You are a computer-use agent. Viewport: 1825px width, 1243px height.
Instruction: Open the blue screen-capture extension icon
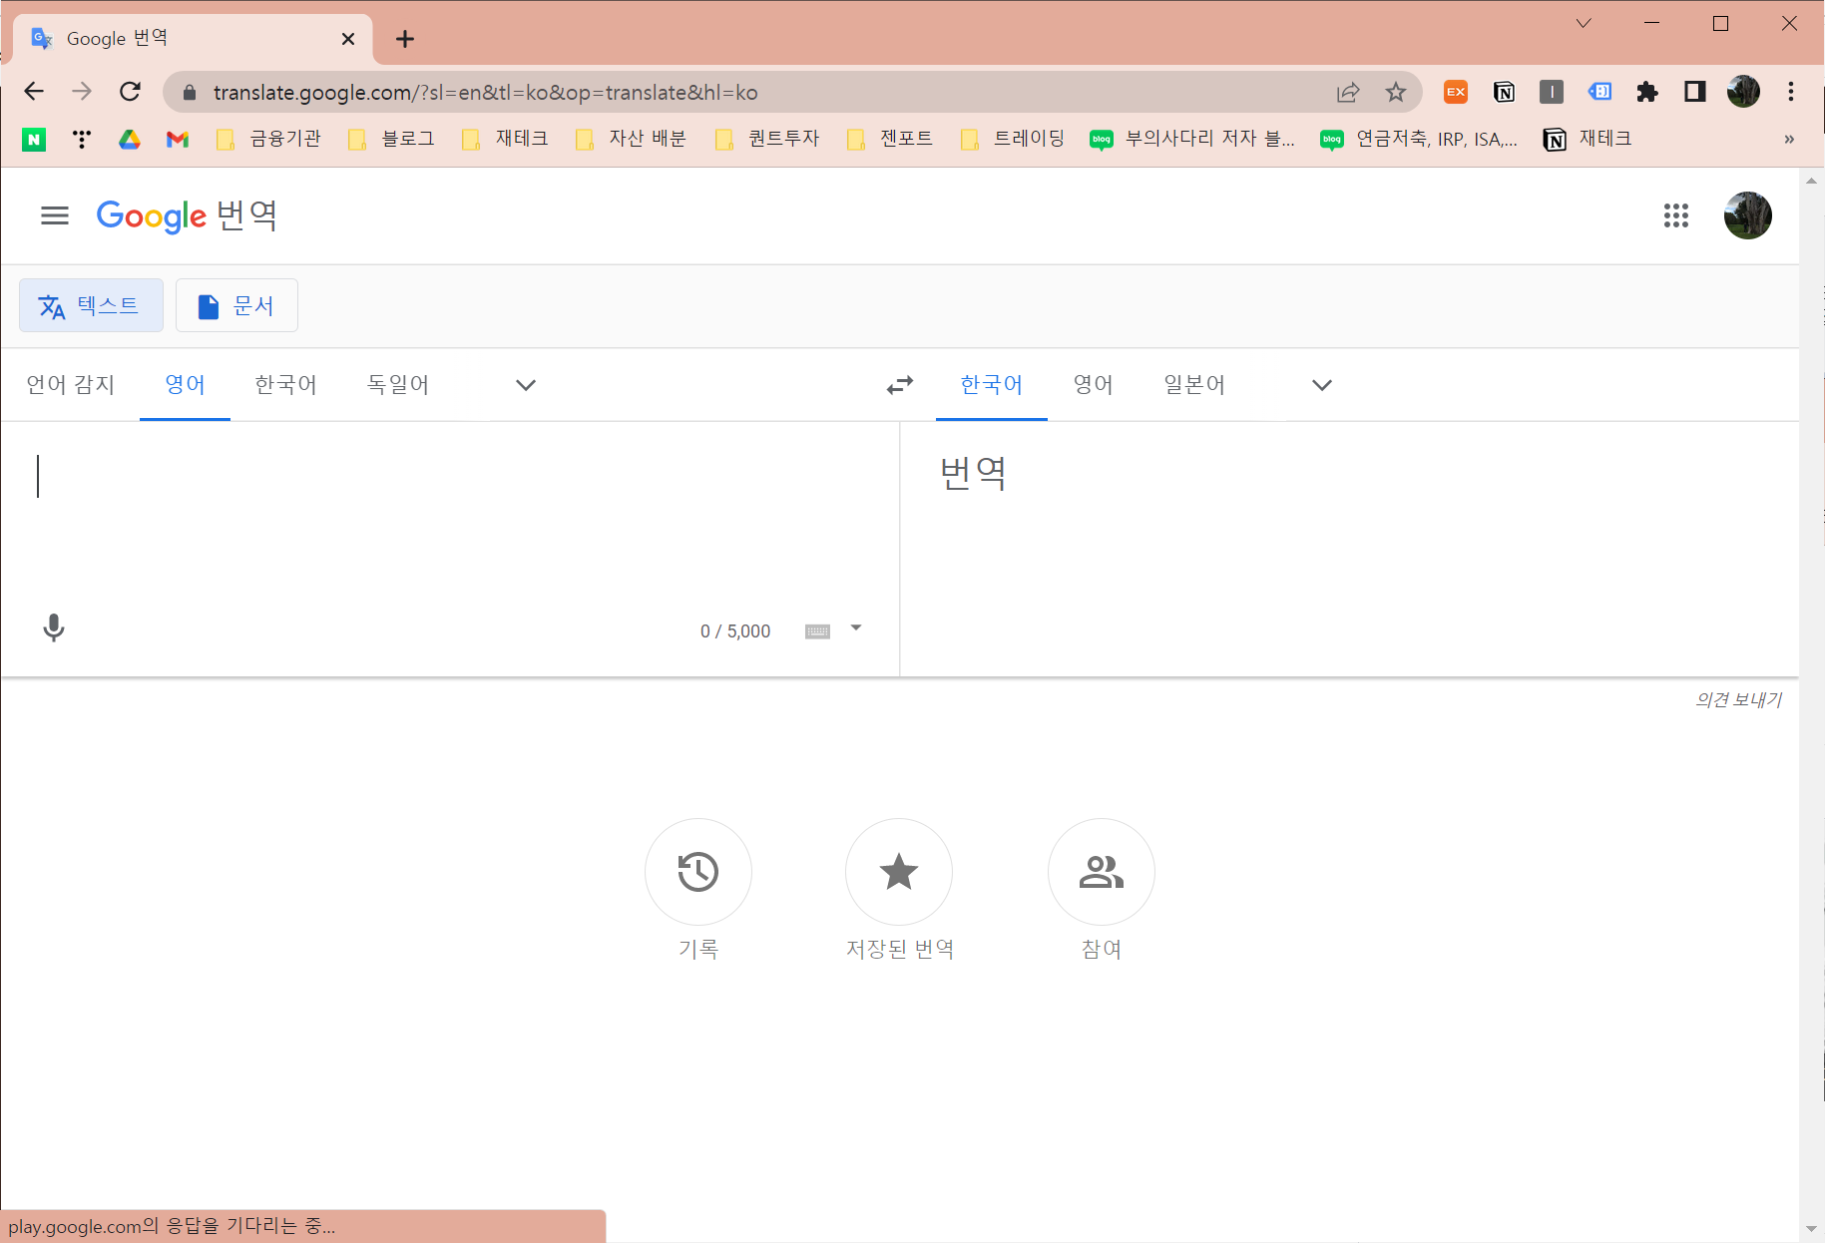1599,92
